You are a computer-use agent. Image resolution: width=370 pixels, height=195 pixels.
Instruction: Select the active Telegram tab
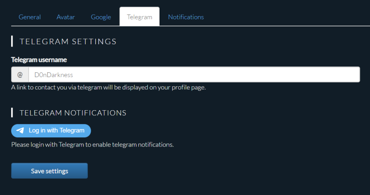click(140, 17)
